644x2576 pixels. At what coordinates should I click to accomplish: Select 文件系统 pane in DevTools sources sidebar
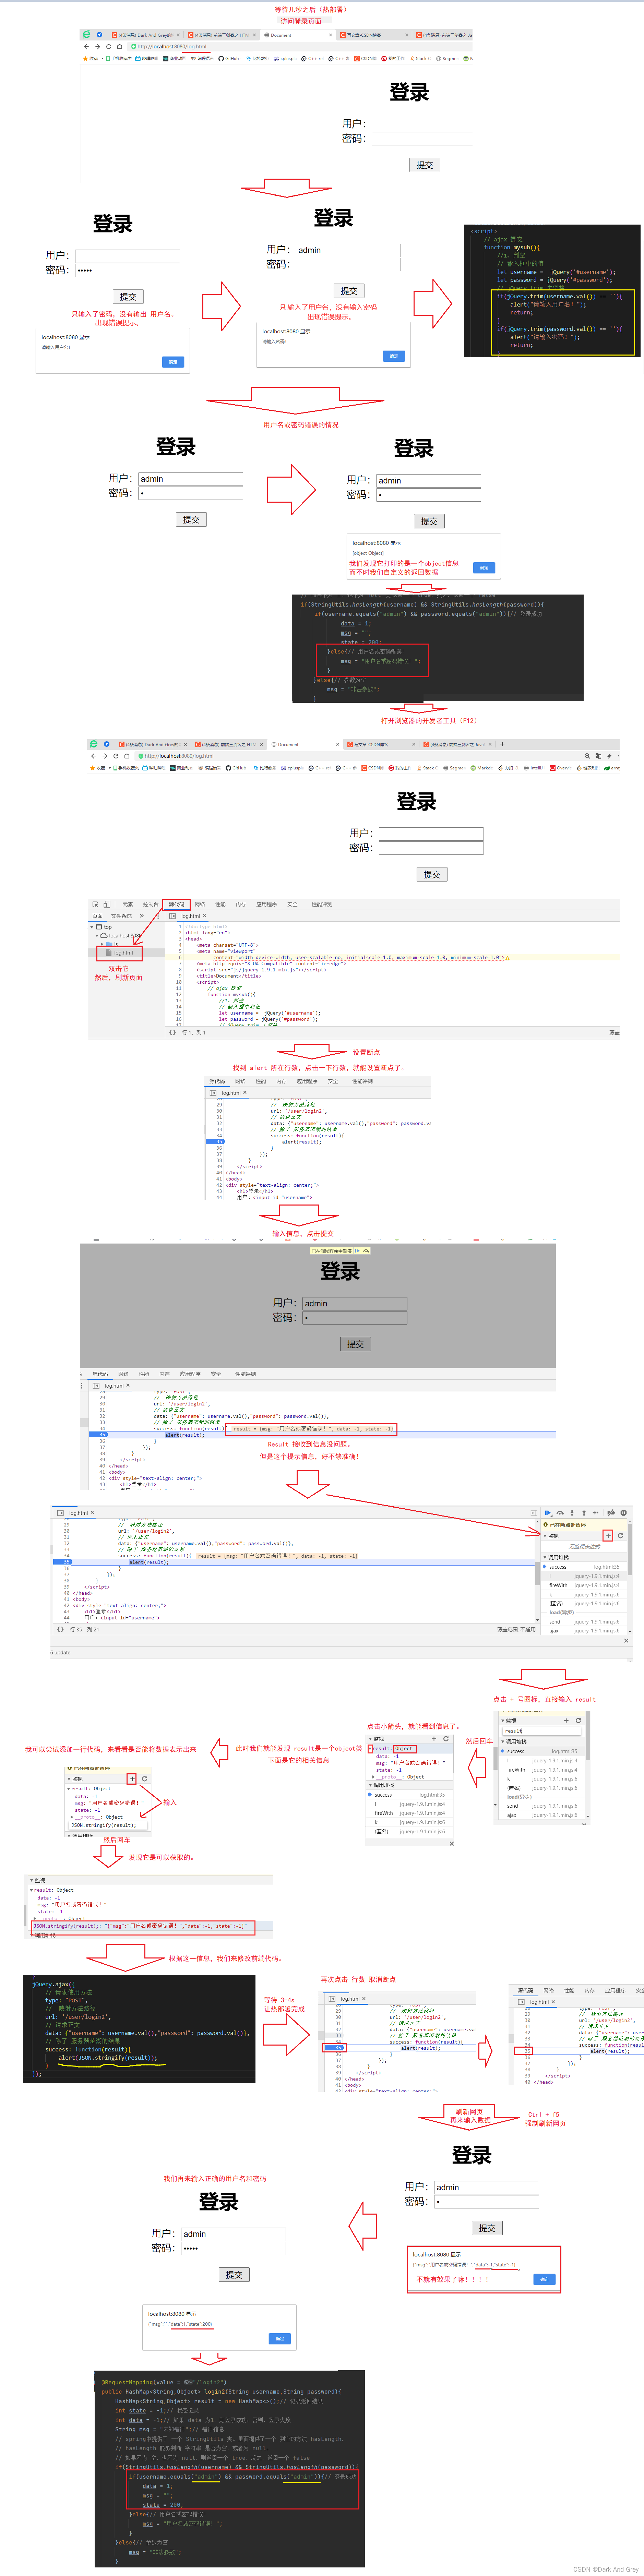[x=121, y=916]
